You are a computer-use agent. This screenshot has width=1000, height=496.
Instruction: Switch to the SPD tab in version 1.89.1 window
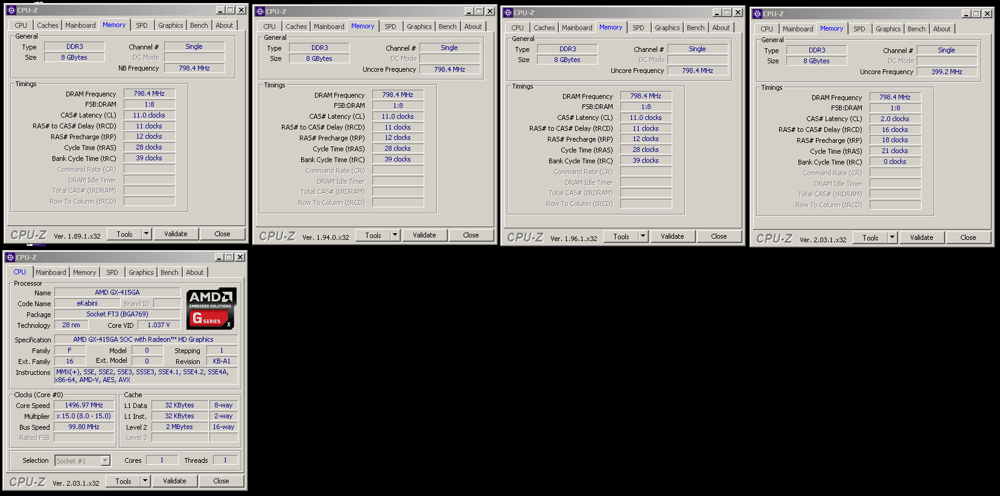142,25
